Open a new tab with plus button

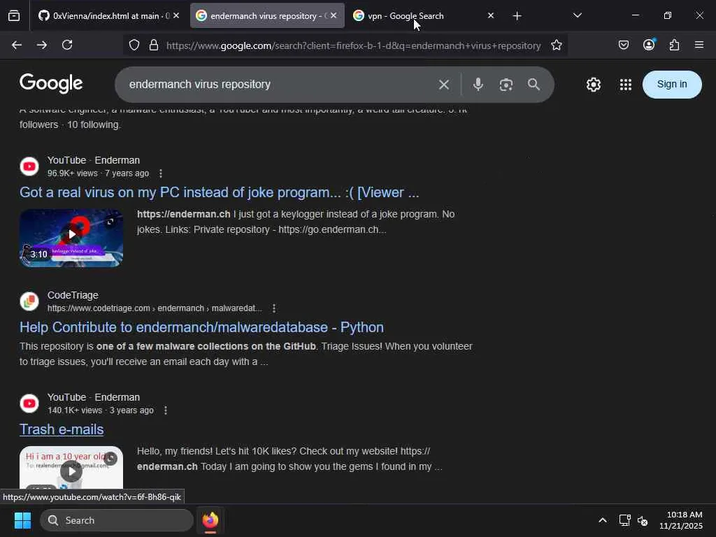pos(517,16)
